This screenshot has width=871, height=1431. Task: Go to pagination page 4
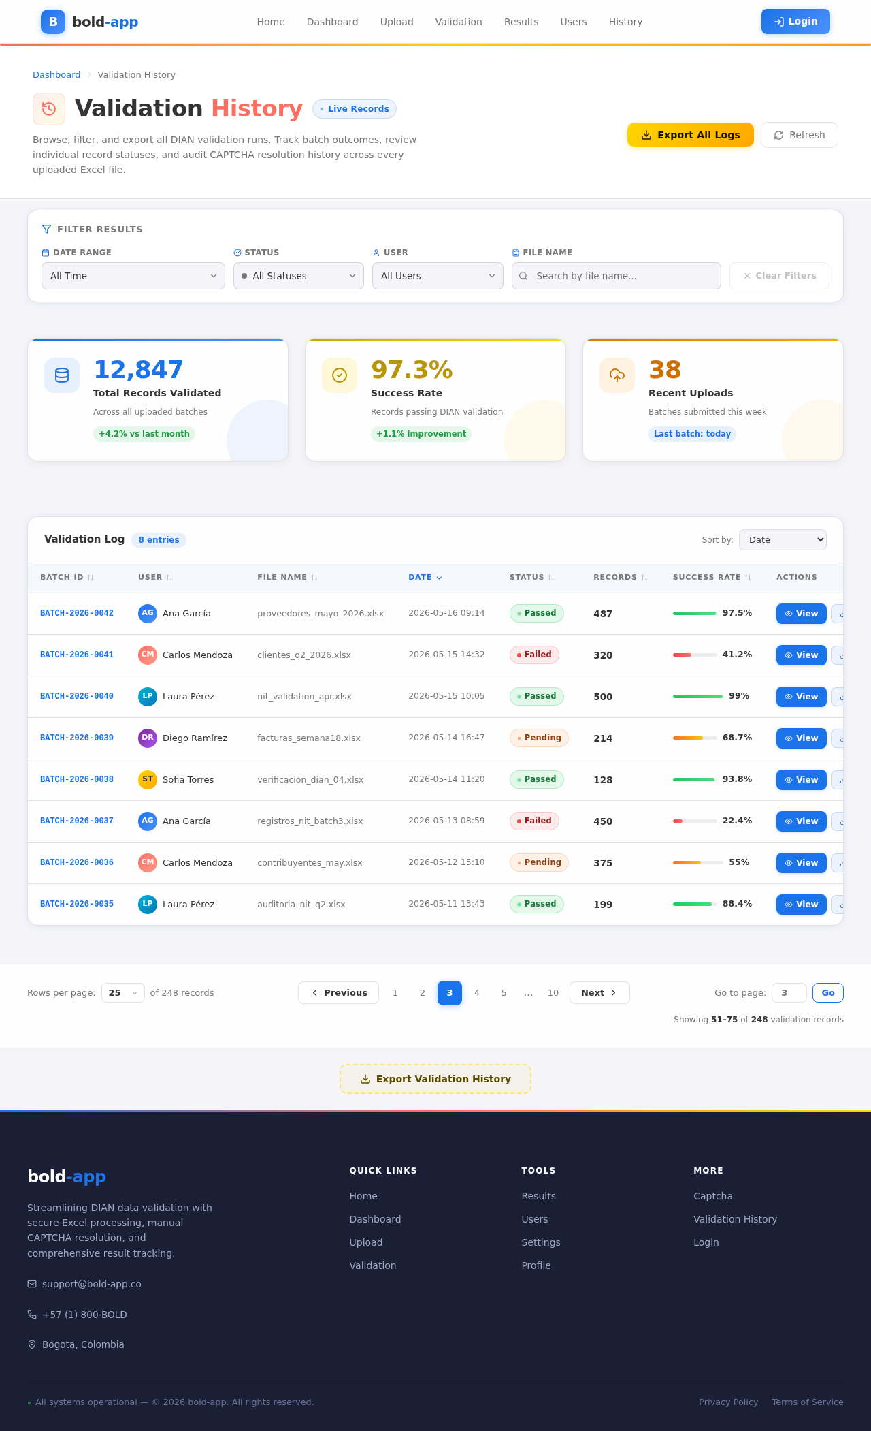(x=477, y=993)
